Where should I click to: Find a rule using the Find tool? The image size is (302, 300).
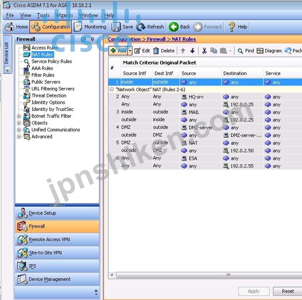click(246, 51)
